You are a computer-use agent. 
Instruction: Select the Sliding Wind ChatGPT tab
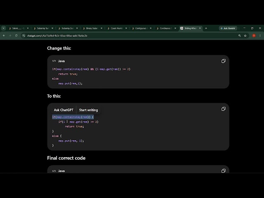[x=190, y=28]
